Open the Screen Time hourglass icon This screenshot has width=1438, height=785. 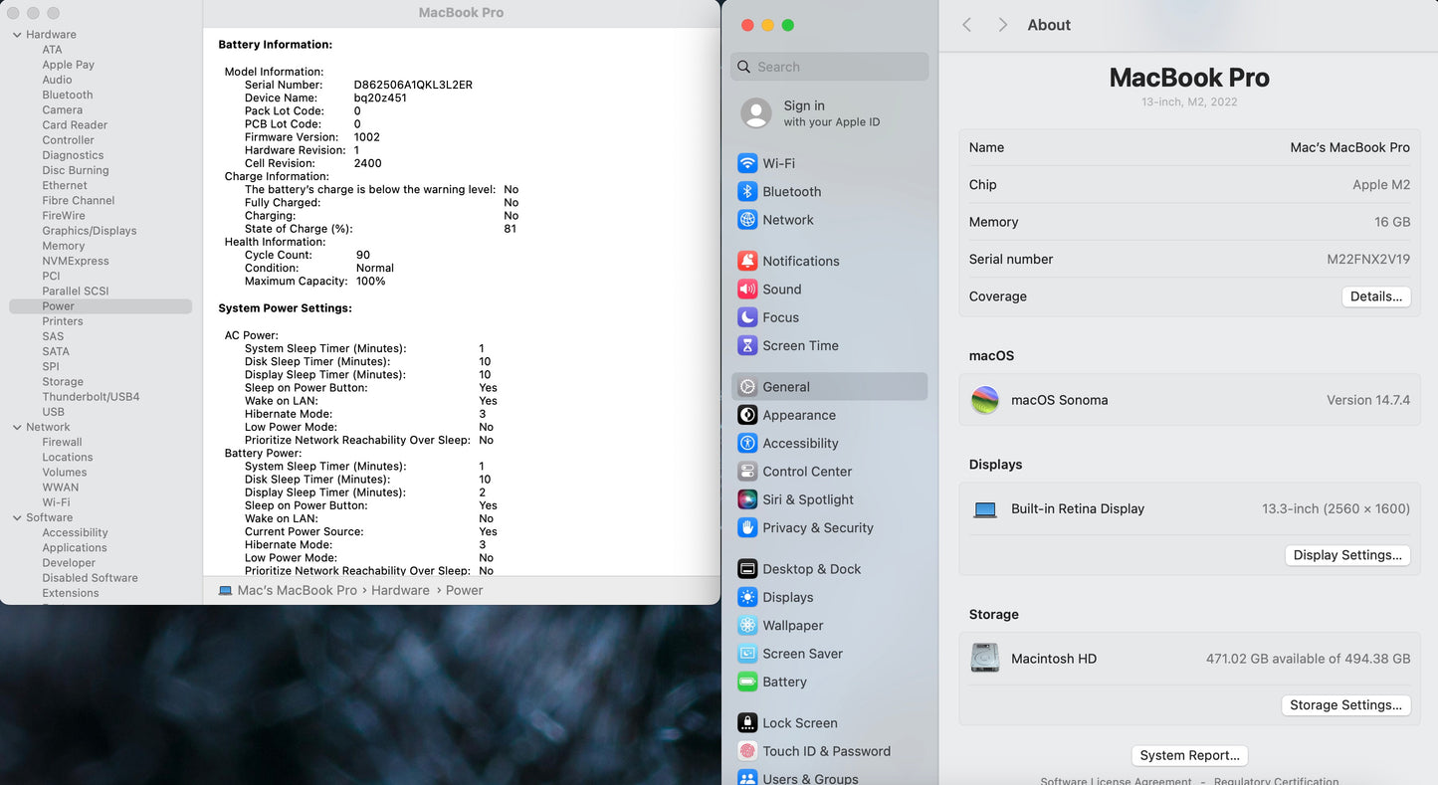click(747, 345)
